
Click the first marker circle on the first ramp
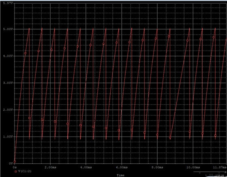[25, 53]
